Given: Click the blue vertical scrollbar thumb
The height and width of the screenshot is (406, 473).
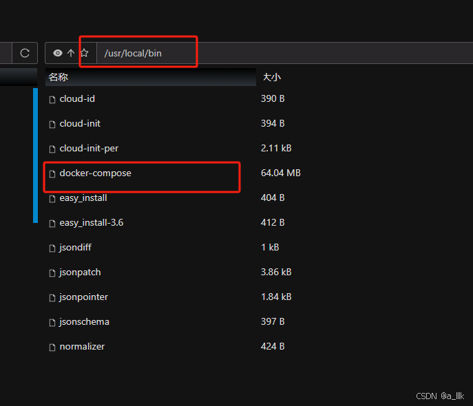Looking at the screenshot, I should pyautogui.click(x=35, y=156).
